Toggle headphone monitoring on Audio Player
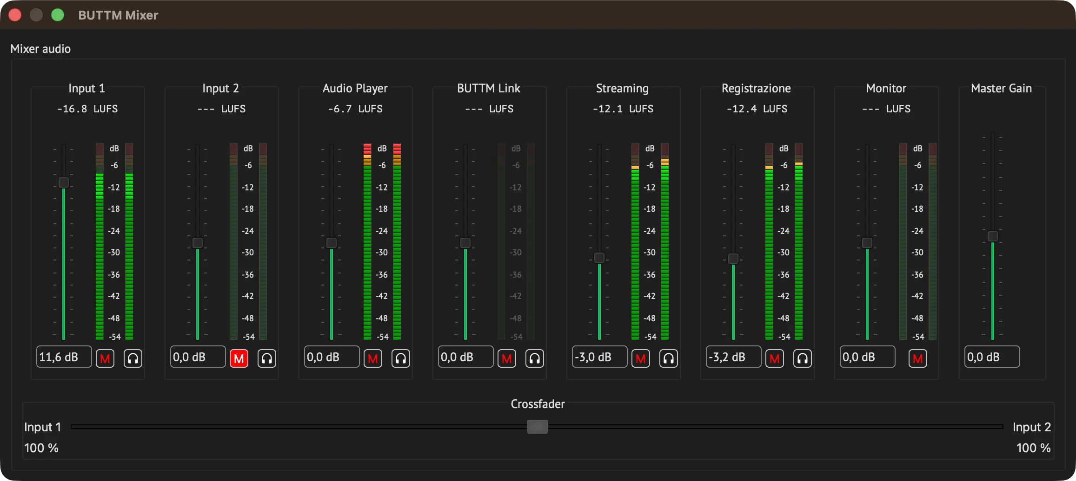Image resolution: width=1076 pixels, height=481 pixels. [401, 358]
